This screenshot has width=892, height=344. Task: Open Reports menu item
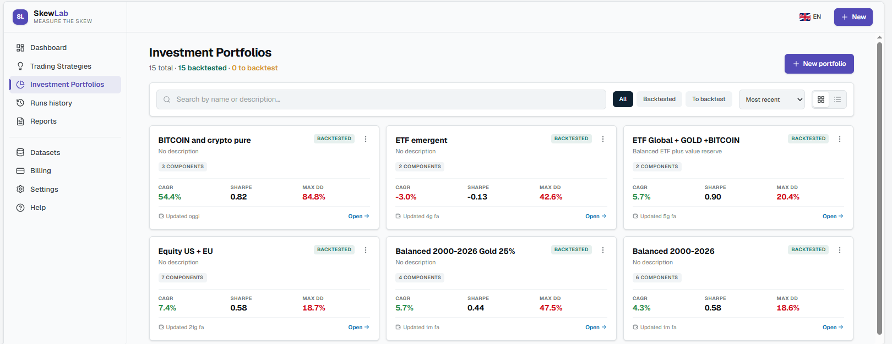(x=65, y=121)
